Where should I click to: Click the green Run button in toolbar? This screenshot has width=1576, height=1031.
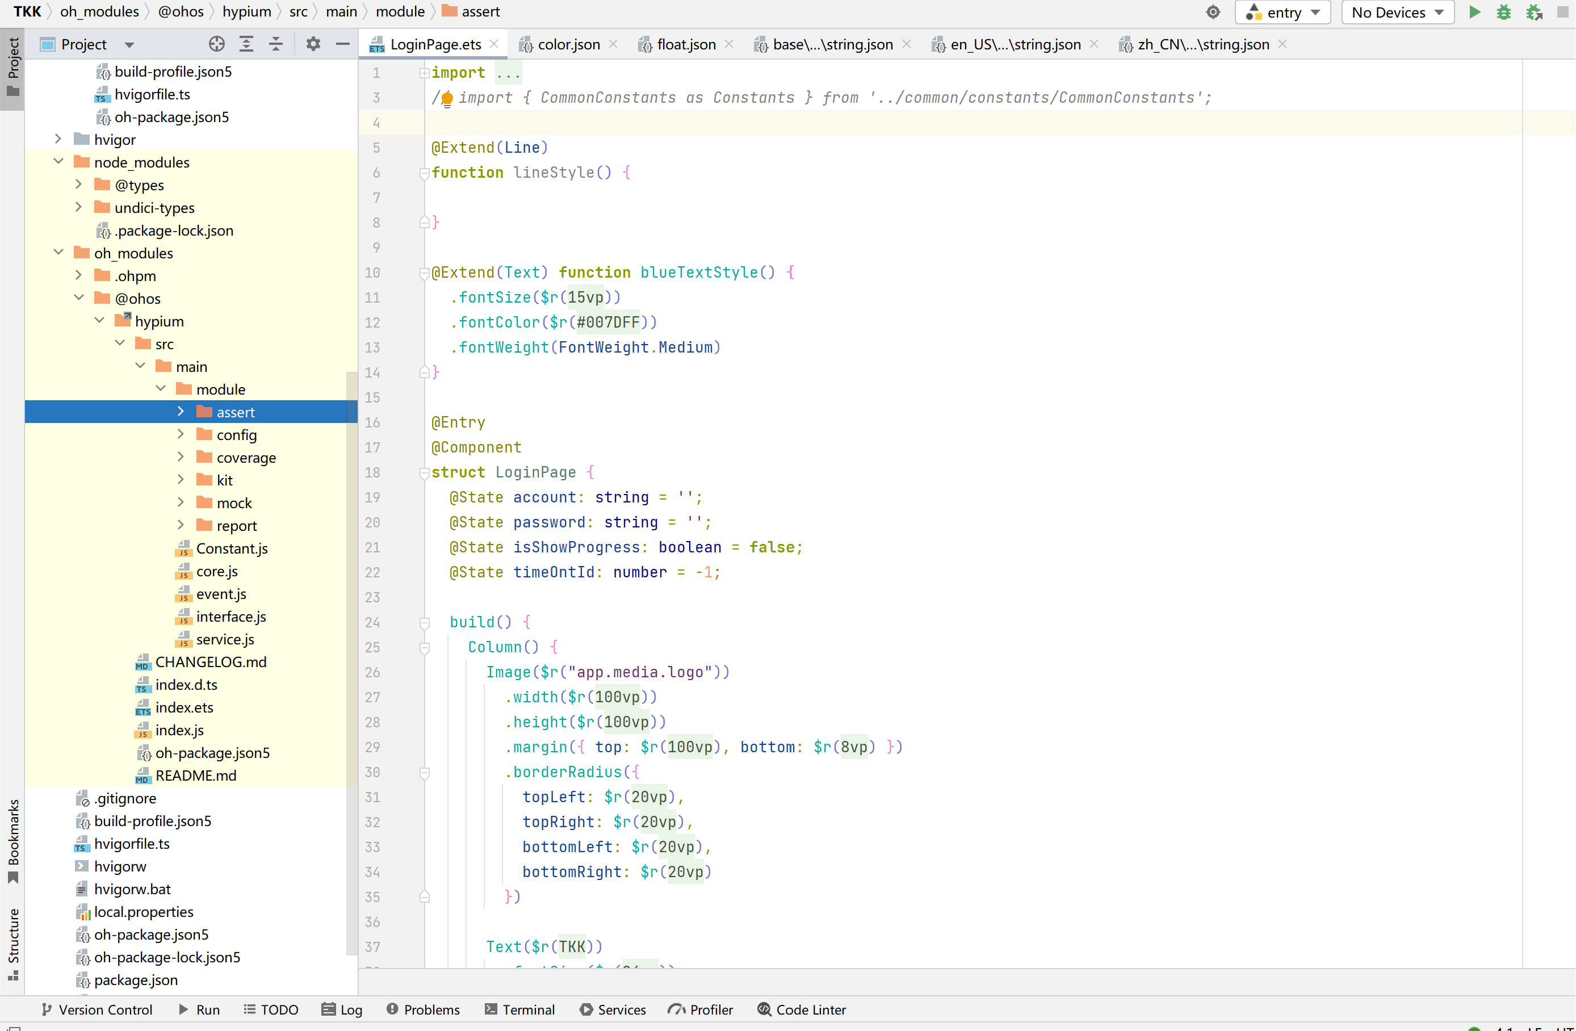[1474, 12]
